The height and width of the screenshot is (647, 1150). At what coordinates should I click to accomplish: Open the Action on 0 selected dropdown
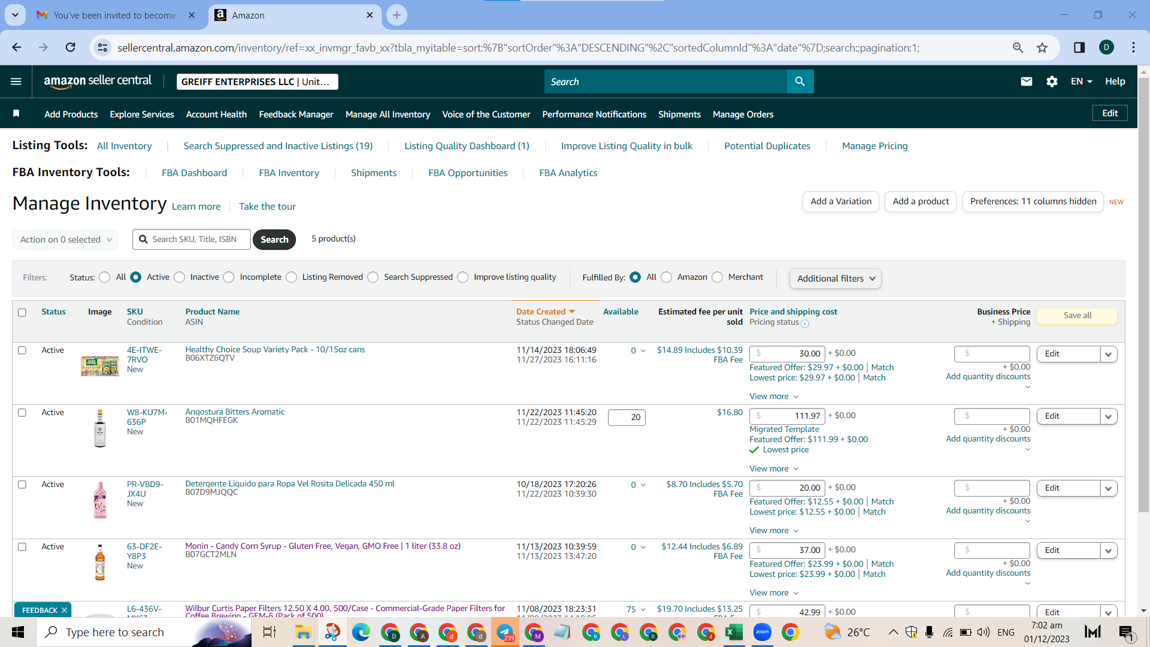65,240
